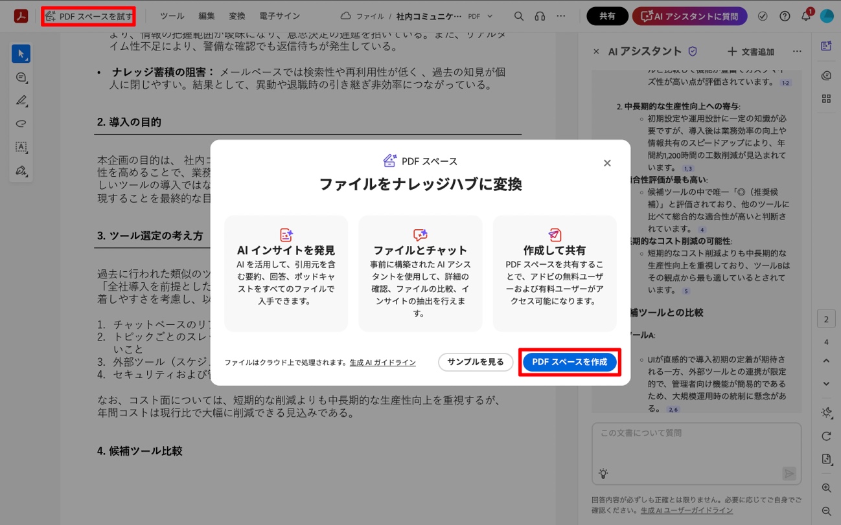Click the heading '2. 導入の目的'
The height and width of the screenshot is (525, 841).
click(129, 122)
